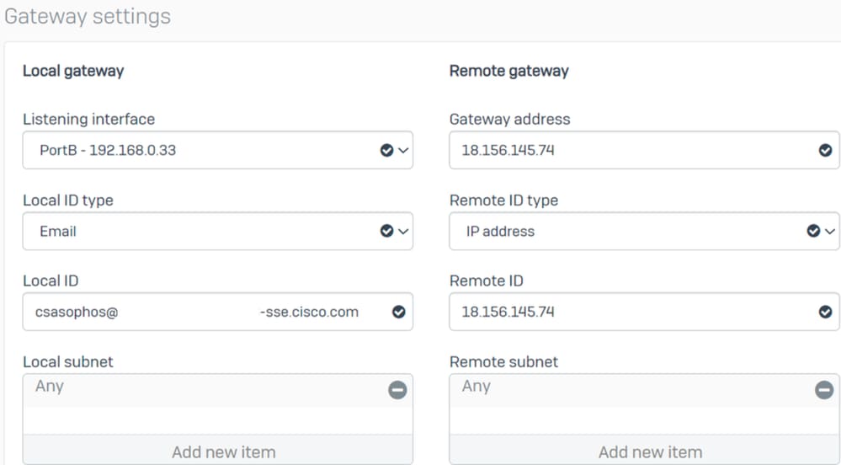Click checkmark icon in Local ID type dropdown

(386, 232)
